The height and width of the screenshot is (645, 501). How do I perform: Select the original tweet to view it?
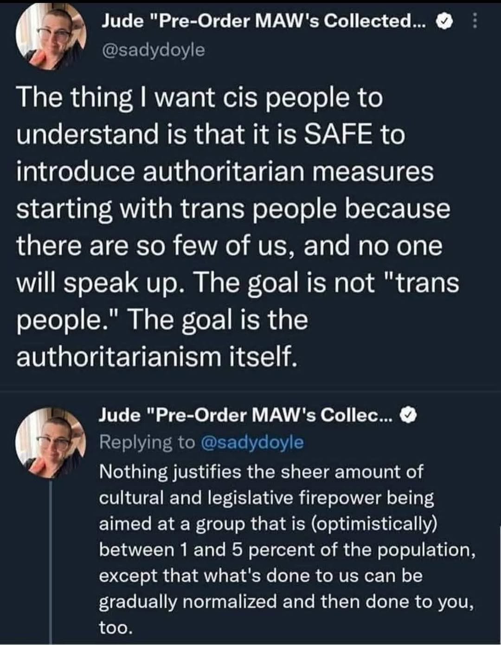click(x=232, y=223)
